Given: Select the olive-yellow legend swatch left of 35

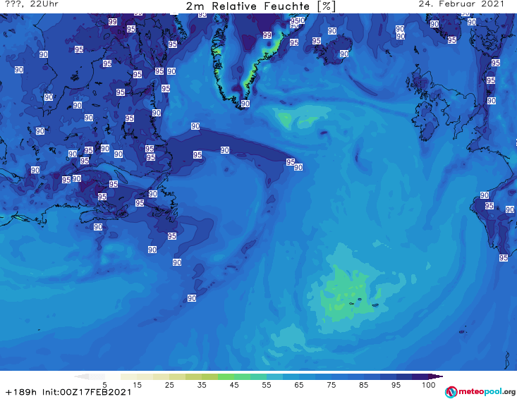Looking at the screenshot, I should [x=193, y=376].
